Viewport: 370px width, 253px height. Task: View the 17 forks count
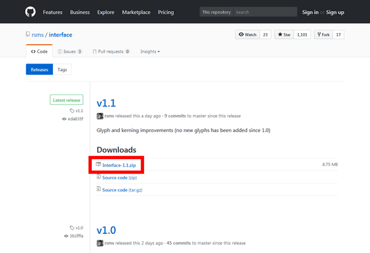[x=338, y=35]
